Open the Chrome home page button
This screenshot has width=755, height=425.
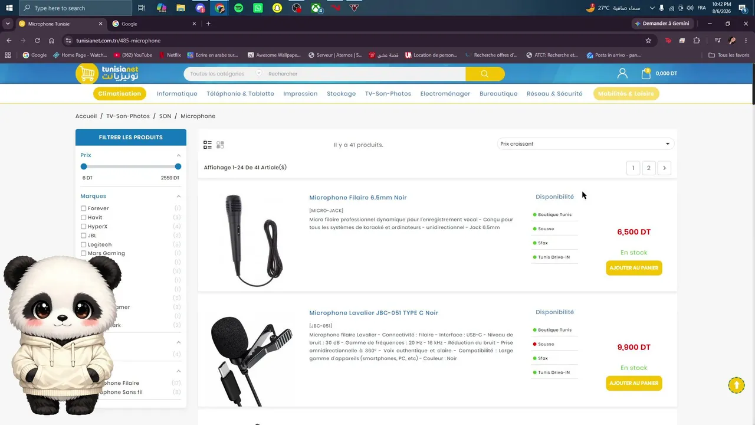[x=51, y=41]
